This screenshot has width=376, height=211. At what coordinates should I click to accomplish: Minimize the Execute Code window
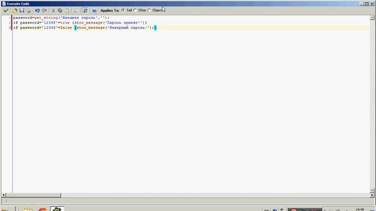[362, 4]
